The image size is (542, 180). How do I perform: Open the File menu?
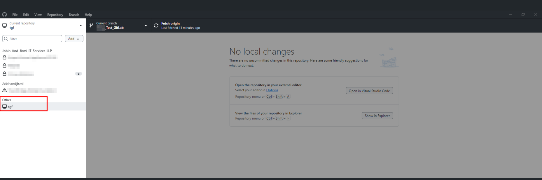click(15, 15)
